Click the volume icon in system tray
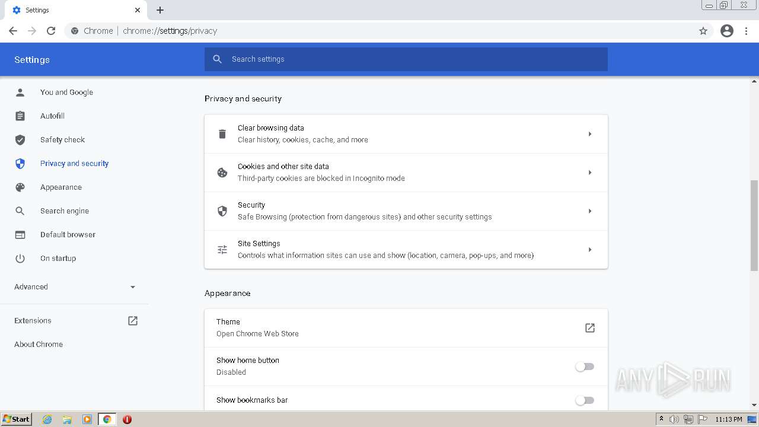The image size is (759, 427). point(674,419)
